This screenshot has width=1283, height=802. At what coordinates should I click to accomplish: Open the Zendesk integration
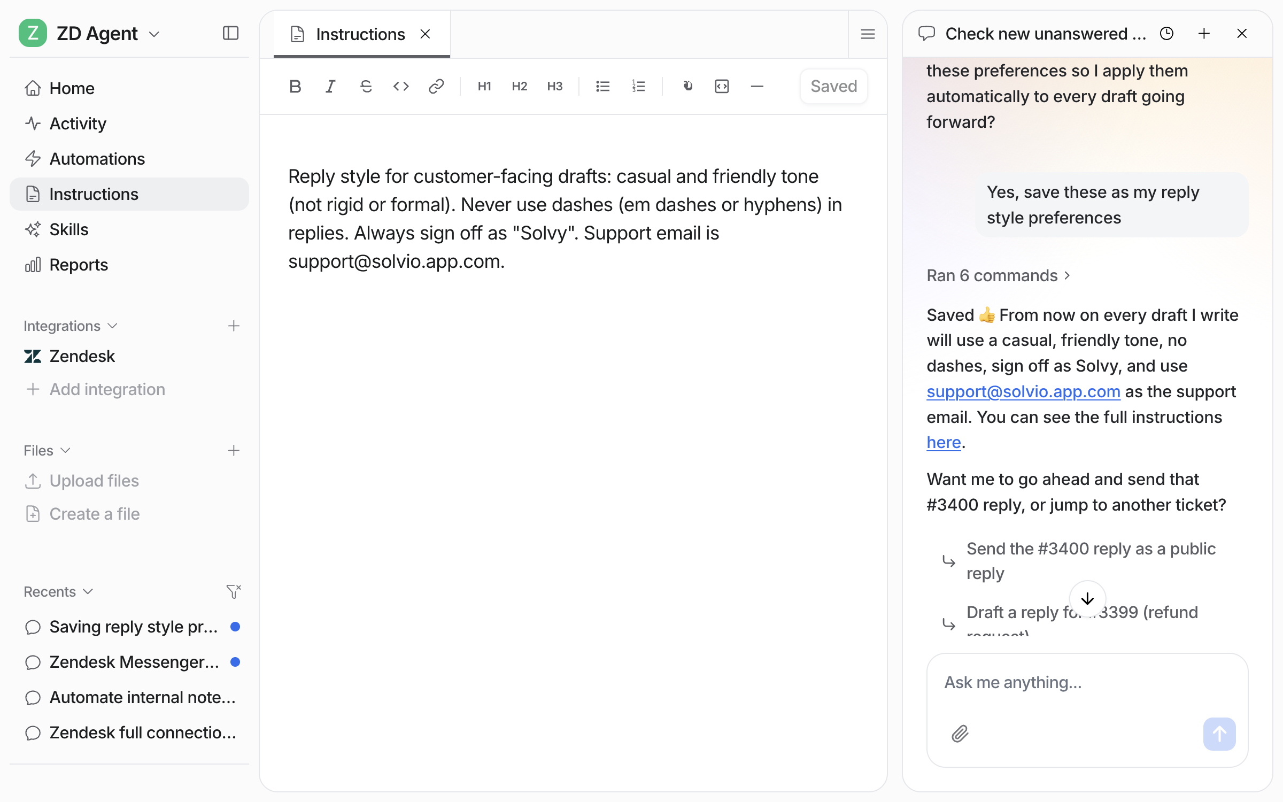tap(129, 356)
